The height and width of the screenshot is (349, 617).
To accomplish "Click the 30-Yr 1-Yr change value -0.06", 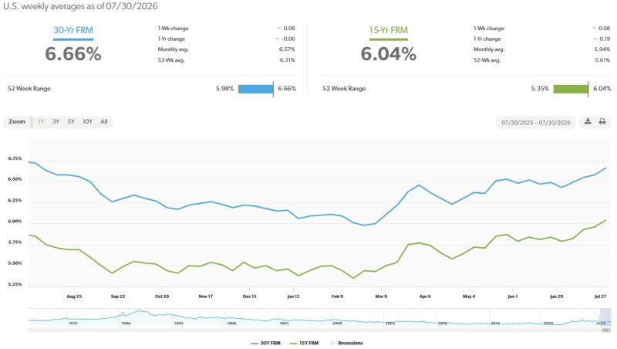I will click(288, 39).
